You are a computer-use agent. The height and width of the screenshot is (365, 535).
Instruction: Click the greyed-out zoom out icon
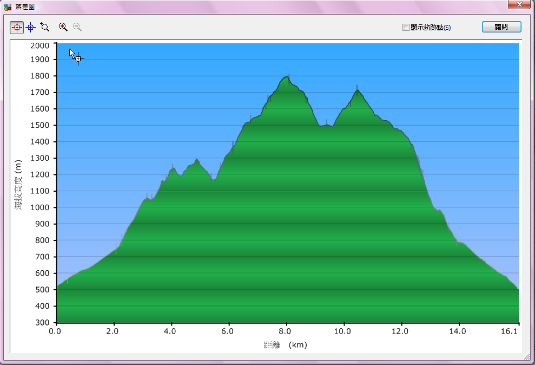tap(77, 27)
